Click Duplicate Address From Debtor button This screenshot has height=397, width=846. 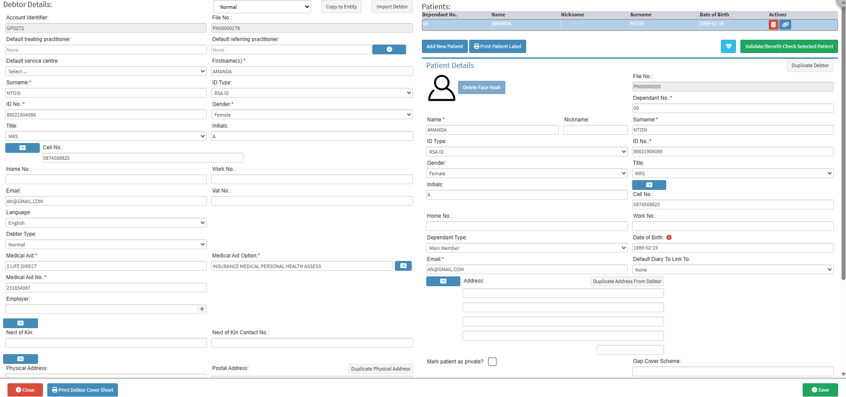click(627, 281)
